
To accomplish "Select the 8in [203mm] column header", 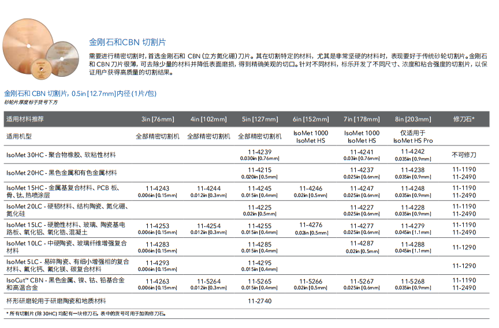I will click(412, 120).
